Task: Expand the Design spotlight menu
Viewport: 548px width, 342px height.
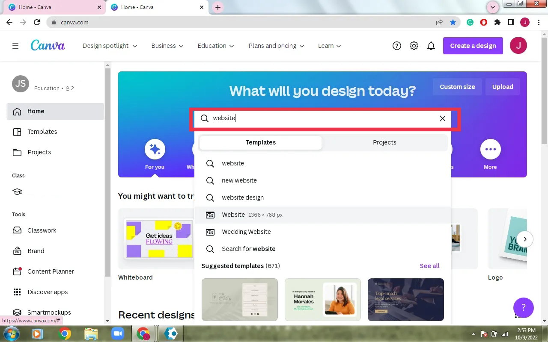Action: coord(110,46)
